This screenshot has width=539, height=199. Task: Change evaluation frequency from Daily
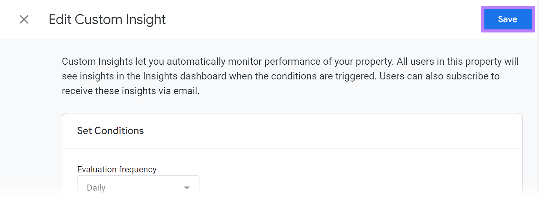pos(138,188)
